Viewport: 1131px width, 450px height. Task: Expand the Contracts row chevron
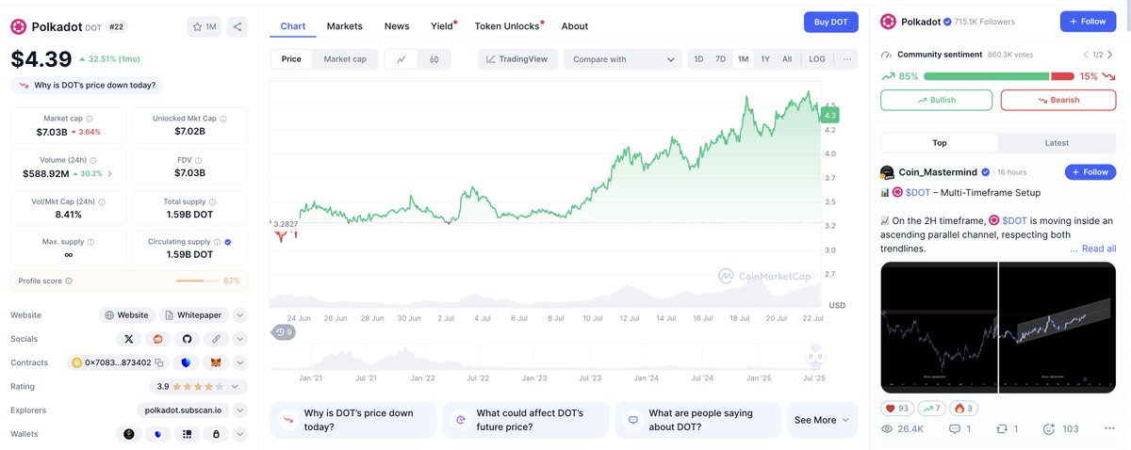coord(240,362)
